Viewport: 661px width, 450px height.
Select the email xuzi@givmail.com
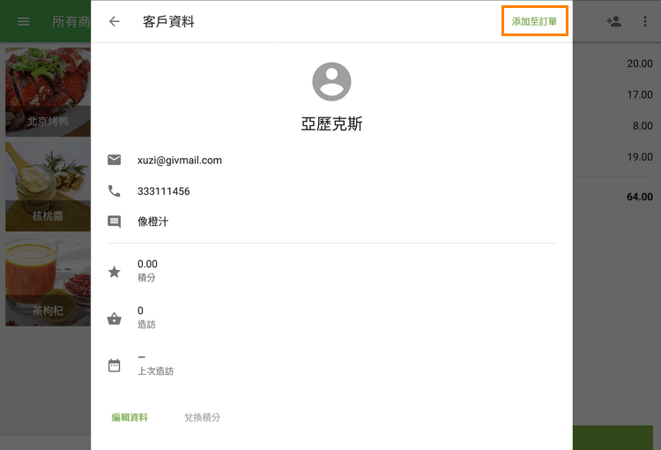(180, 161)
